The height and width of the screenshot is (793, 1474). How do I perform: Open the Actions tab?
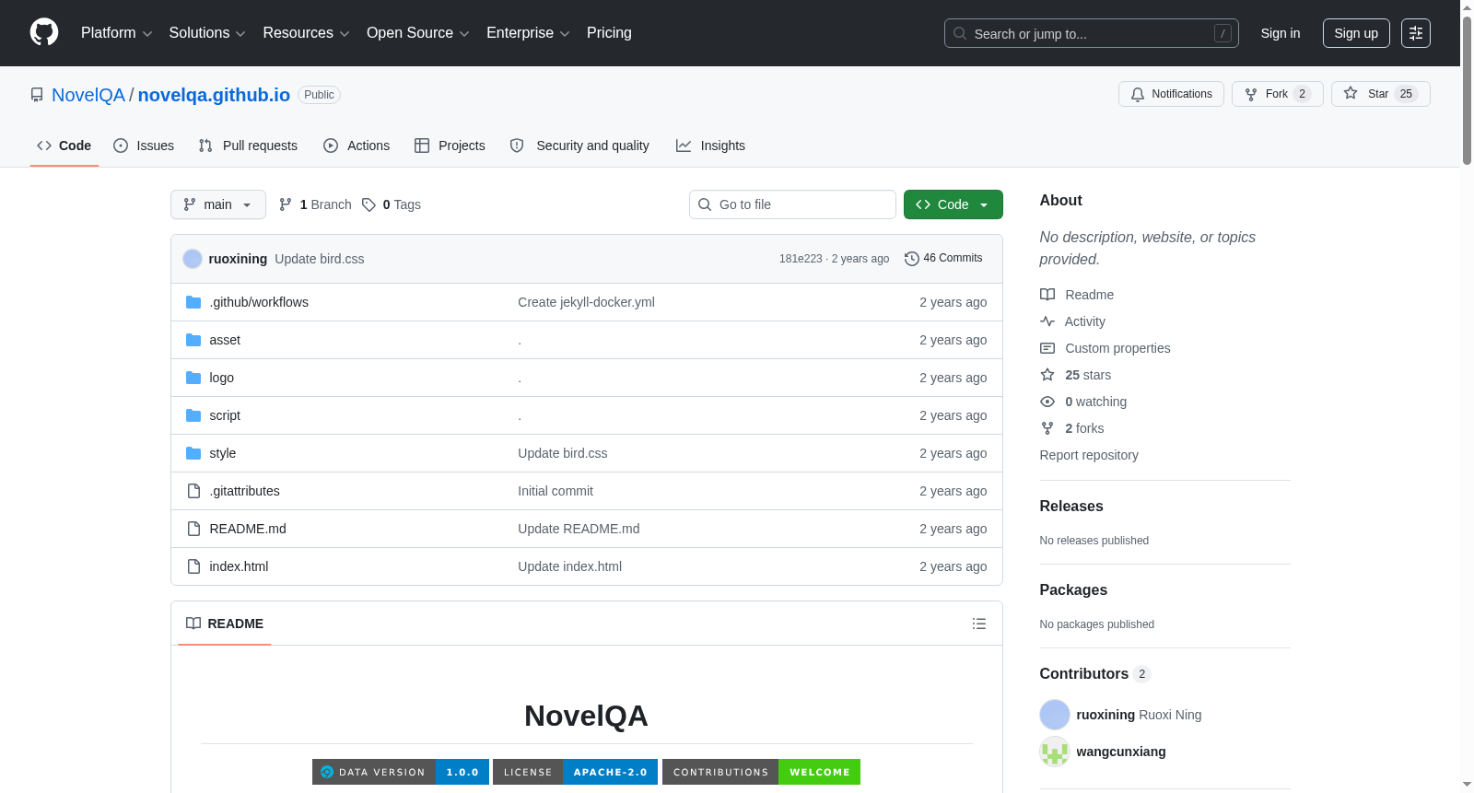pyautogui.click(x=357, y=146)
